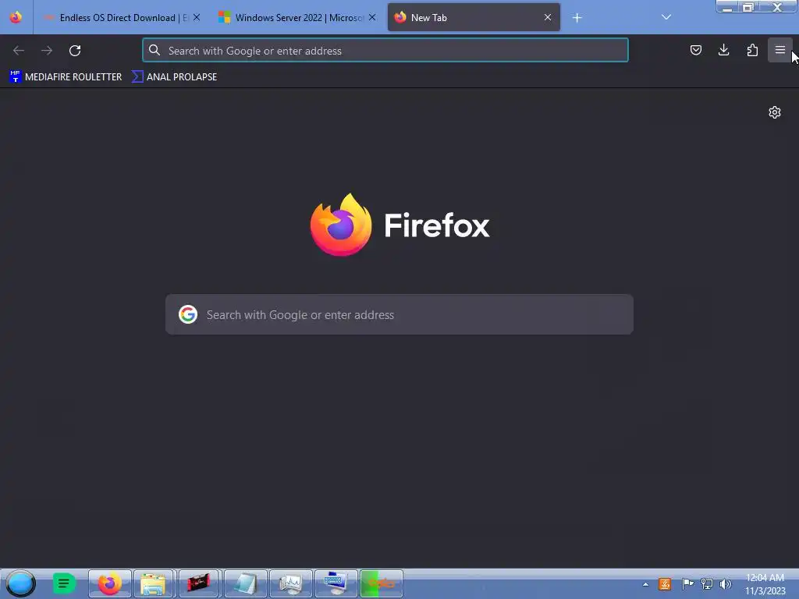Open the Extensions puzzle-piece button

(752, 50)
